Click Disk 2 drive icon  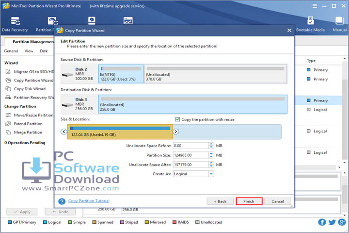[x=67, y=75]
